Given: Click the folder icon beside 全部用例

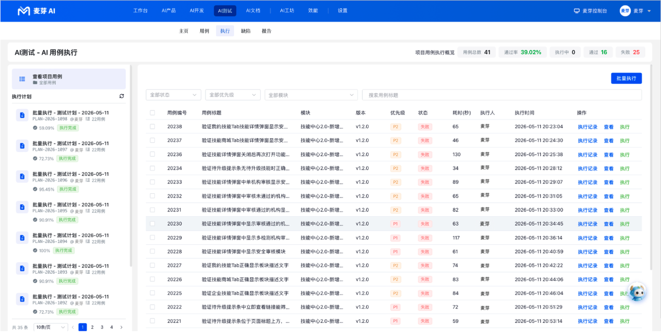Looking at the screenshot, I should pyautogui.click(x=35, y=82).
